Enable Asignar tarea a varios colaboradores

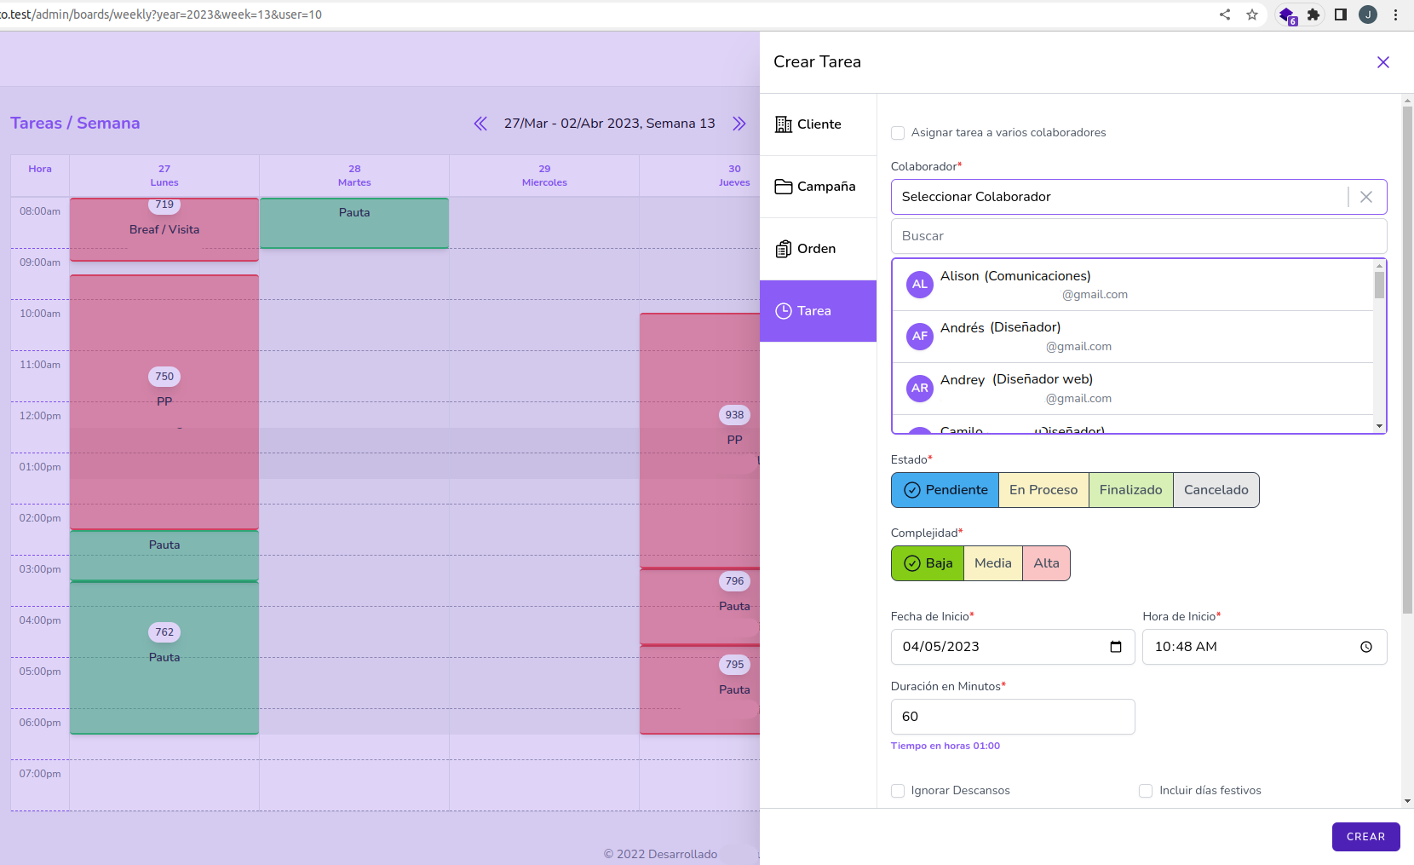898,133
